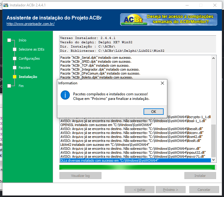Click the log scrollbar down arrow
This screenshot has width=224, height=197.
pyautogui.click(x=213, y=160)
